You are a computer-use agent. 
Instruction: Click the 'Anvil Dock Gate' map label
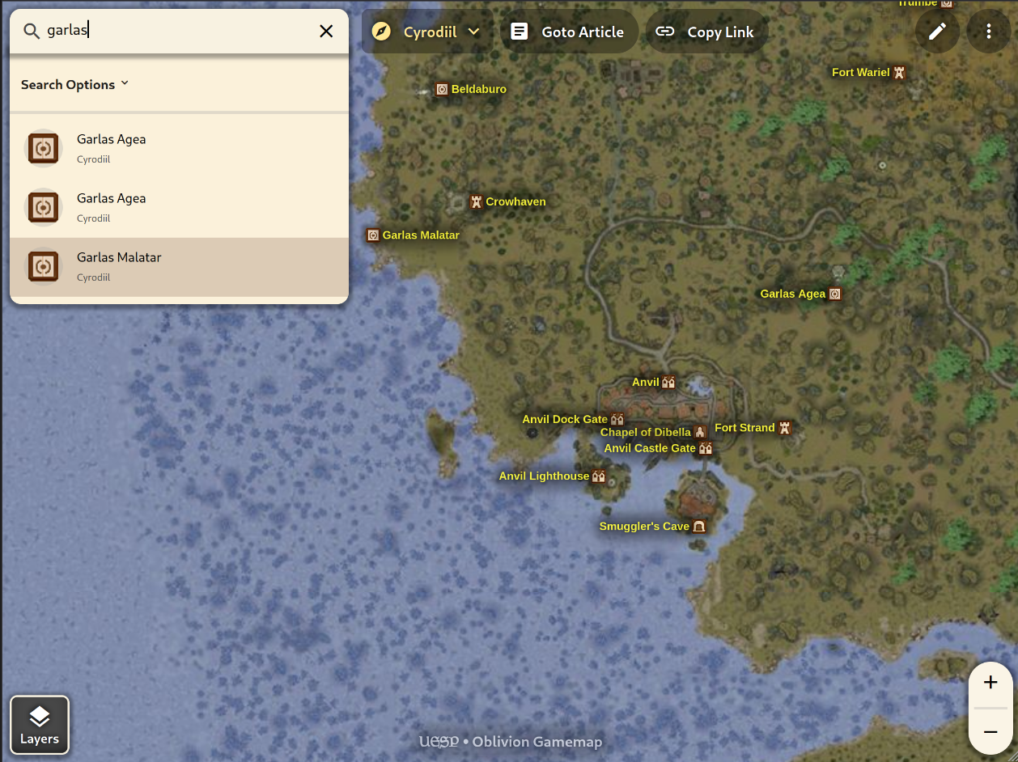coord(565,419)
